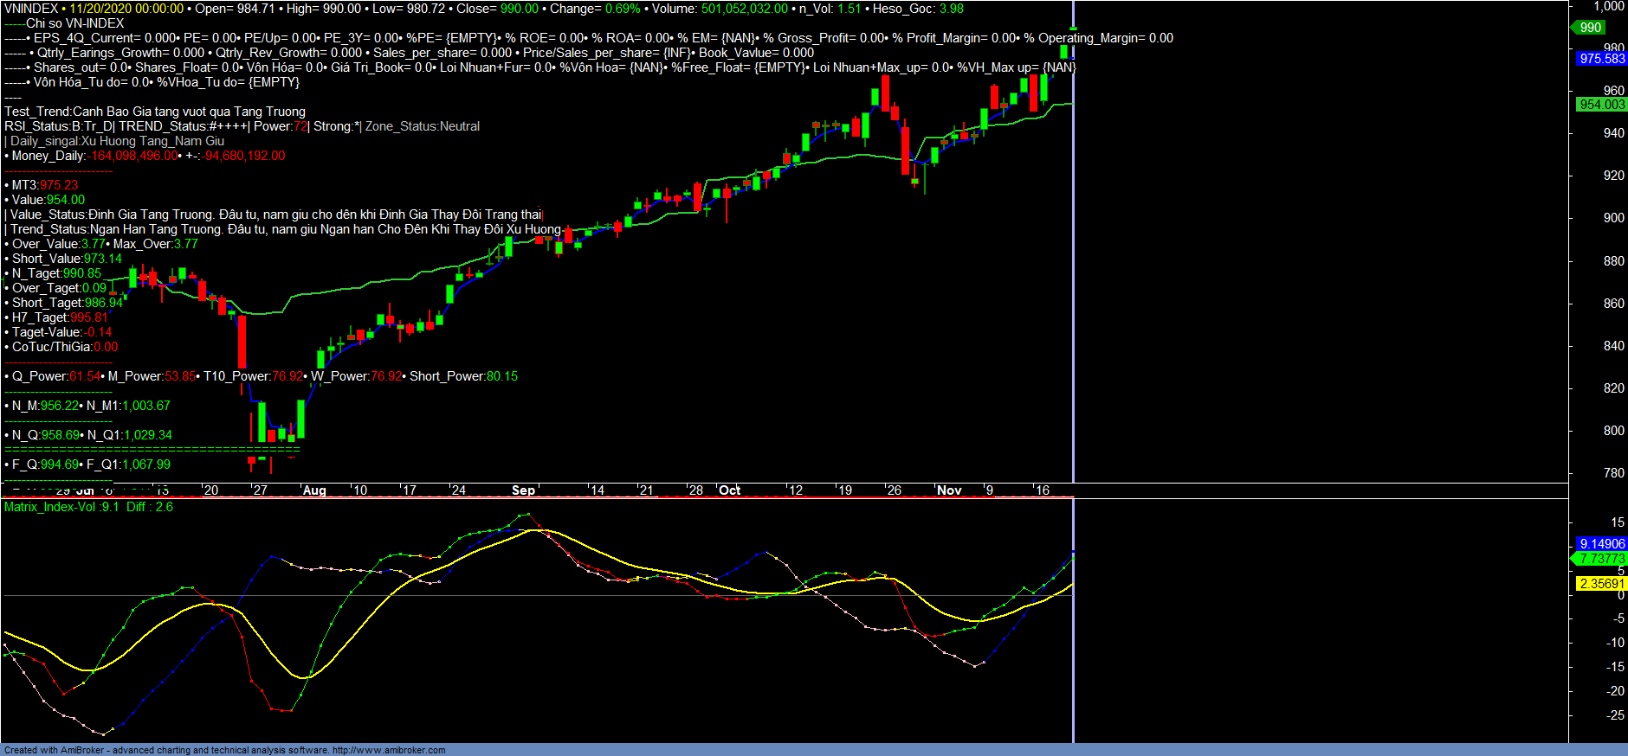Click the Aug label on date axis
Screen dimensions: 1628x756
[314, 490]
